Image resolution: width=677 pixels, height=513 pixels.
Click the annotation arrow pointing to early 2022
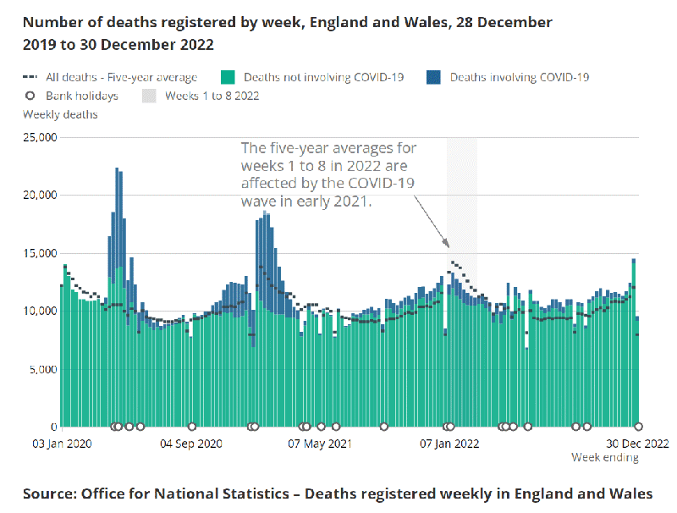point(431,218)
